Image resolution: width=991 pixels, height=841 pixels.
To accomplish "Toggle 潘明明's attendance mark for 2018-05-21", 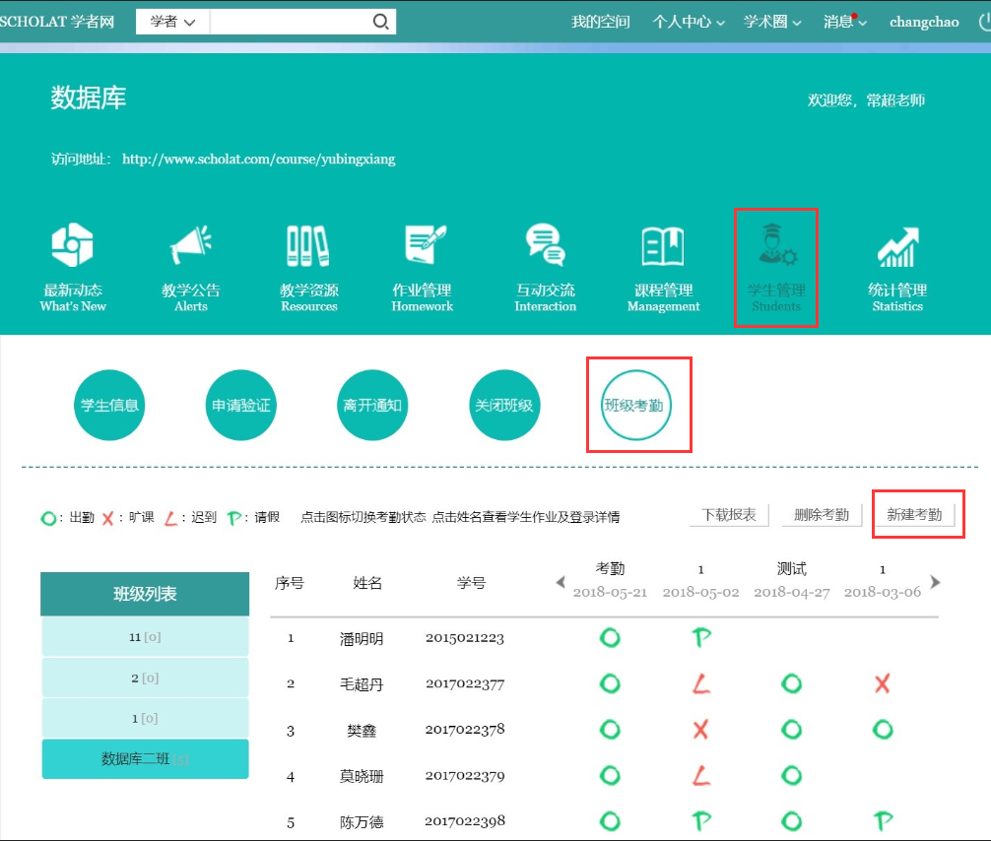I will tap(610, 638).
